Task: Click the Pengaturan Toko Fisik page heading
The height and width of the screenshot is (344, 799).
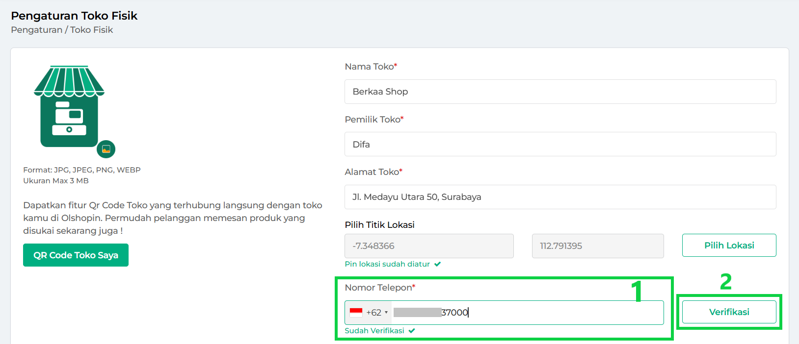Action: 74,16
